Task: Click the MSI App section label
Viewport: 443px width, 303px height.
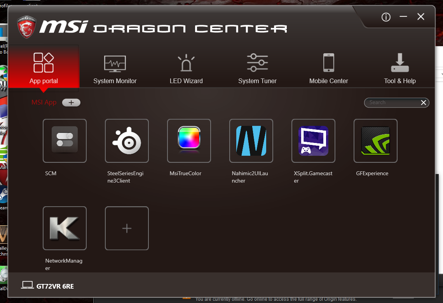Action: pyautogui.click(x=44, y=102)
